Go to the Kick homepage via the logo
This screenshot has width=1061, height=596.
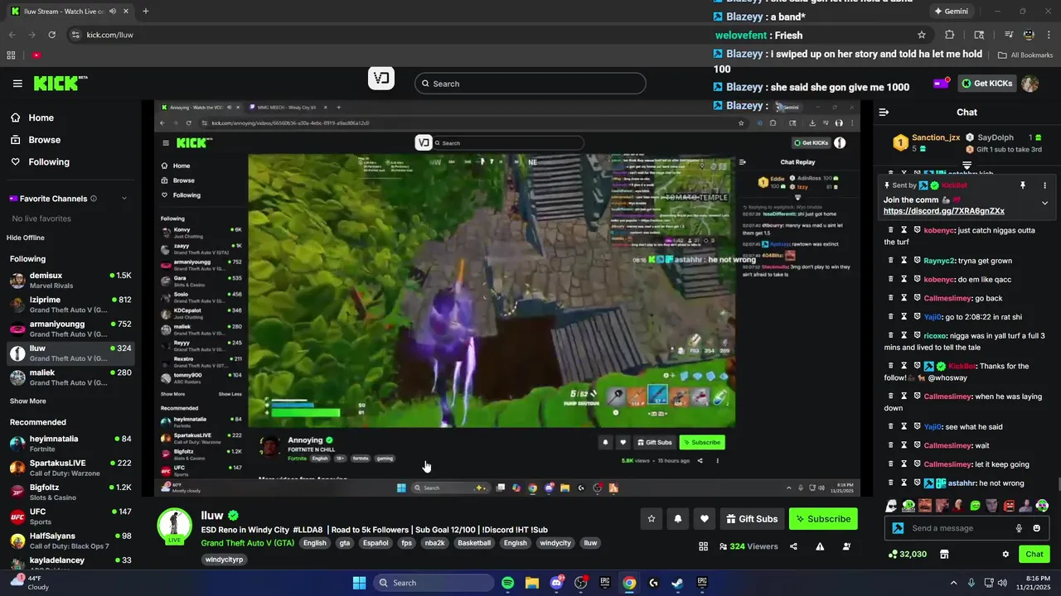[60, 83]
